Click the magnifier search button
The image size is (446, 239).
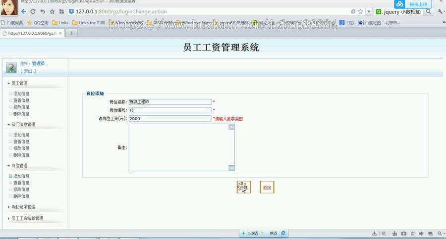428,12
